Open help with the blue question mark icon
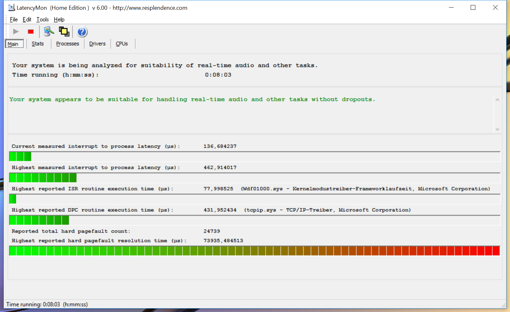Image resolution: width=510 pixels, height=312 pixels. 82,32
